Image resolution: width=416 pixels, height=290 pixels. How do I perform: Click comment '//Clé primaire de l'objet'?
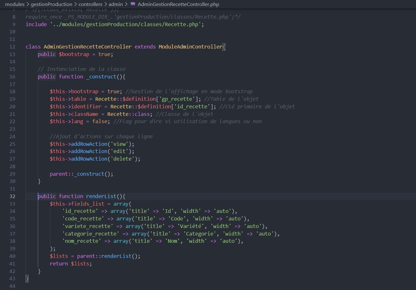point(257,106)
